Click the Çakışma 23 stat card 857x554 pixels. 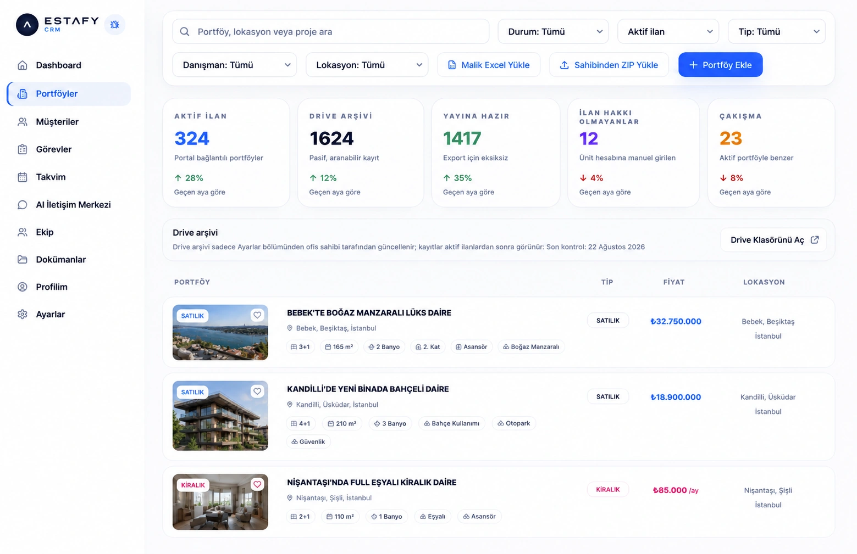[771, 153]
